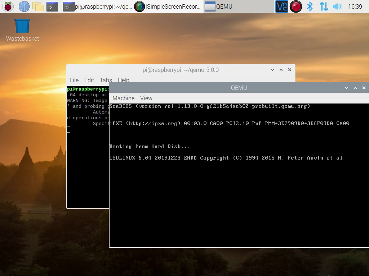This screenshot has width=369, height=276.
Task: Click the QEMU window title bar
Action: [239, 88]
